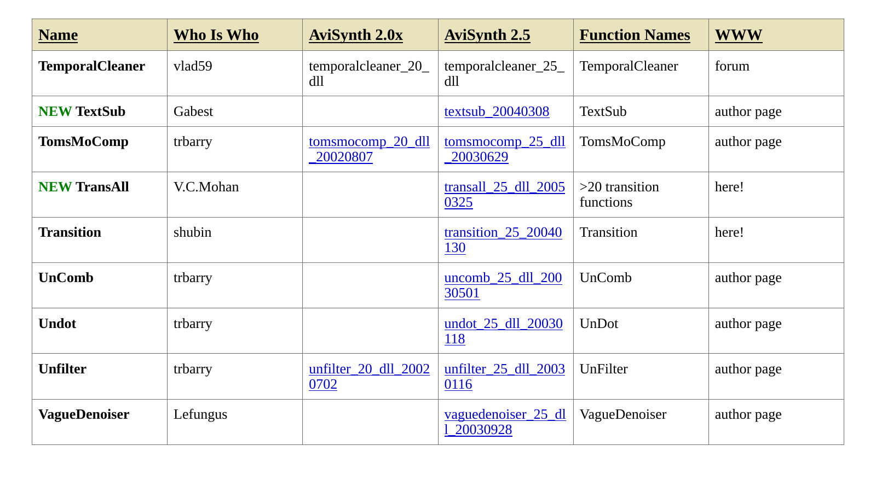Image resolution: width=876 pixels, height=492 pixels.
Task: Open the textsub_20040308 download link
Action: [497, 112]
